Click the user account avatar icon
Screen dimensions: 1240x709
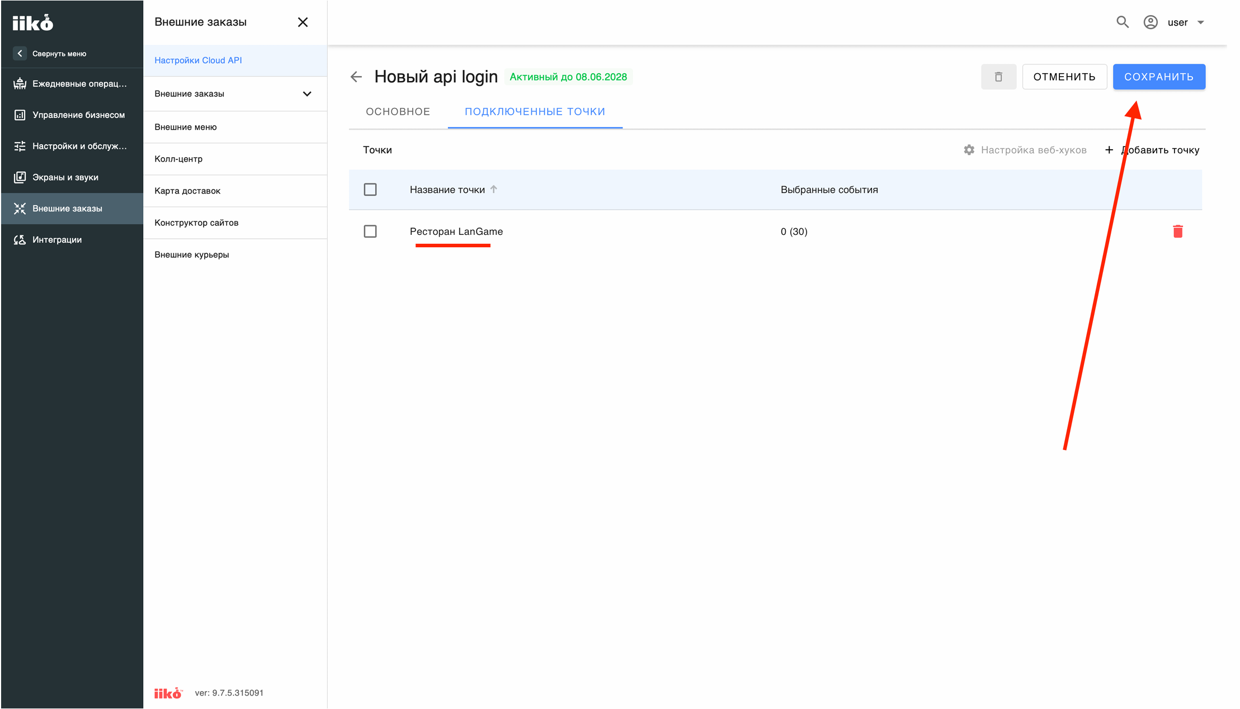click(x=1150, y=22)
